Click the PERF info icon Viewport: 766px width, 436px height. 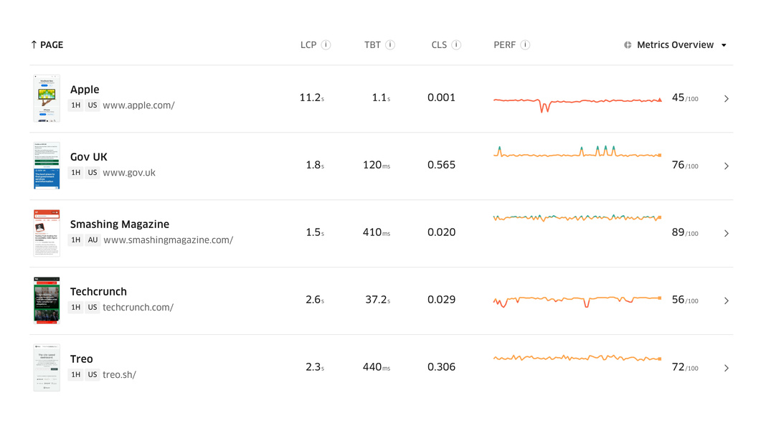pyautogui.click(x=525, y=45)
